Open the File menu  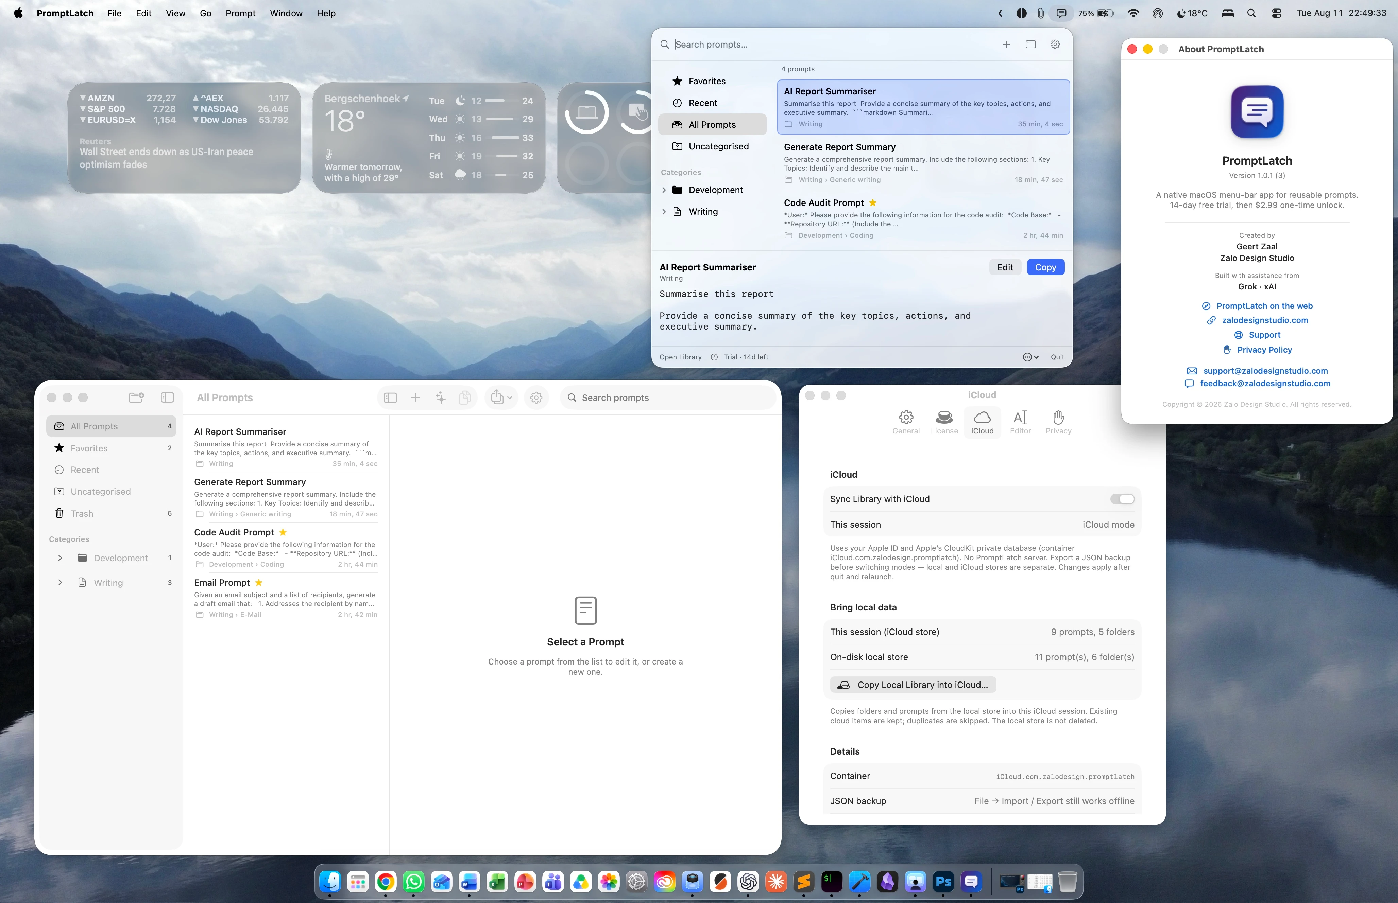pos(114,13)
